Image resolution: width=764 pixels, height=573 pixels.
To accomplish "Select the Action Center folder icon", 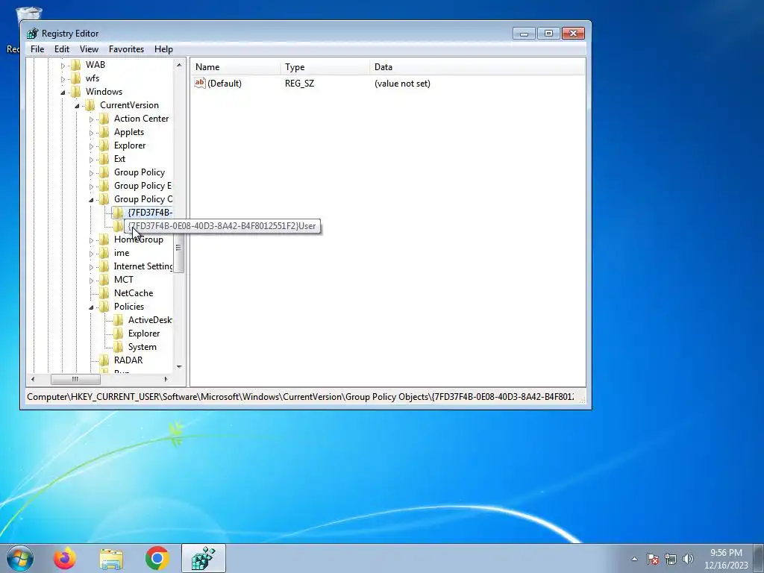I will (x=104, y=119).
